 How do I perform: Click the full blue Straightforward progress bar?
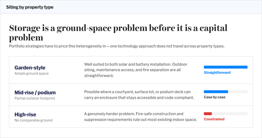point(226,67)
